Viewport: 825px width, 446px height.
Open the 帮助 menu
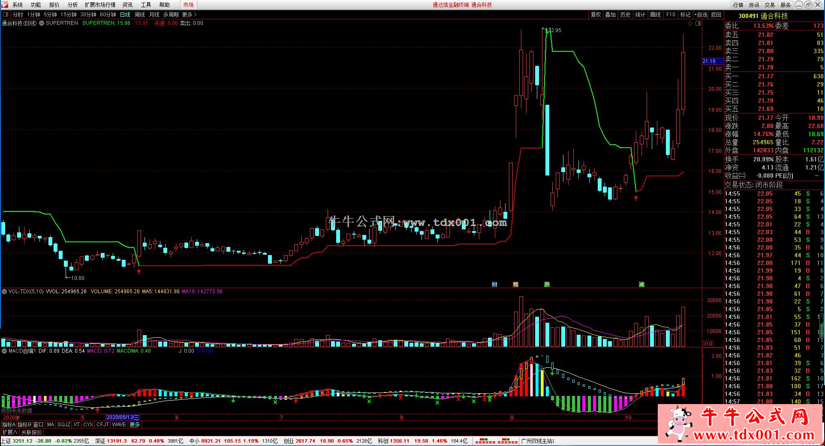(164, 5)
